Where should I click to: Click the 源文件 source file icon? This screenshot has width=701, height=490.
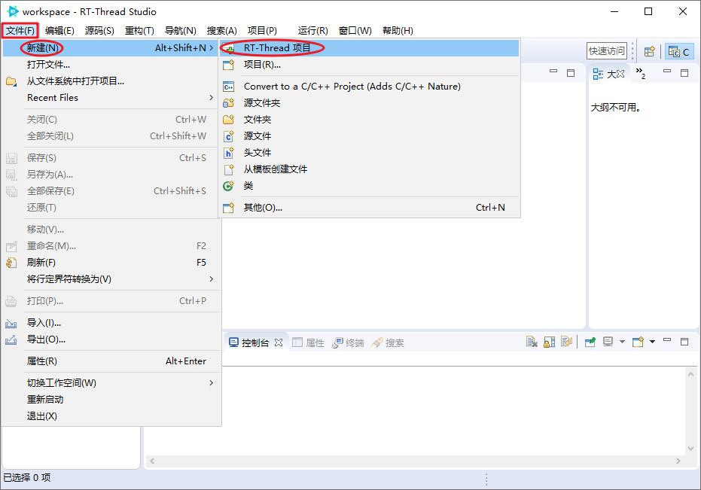(228, 136)
